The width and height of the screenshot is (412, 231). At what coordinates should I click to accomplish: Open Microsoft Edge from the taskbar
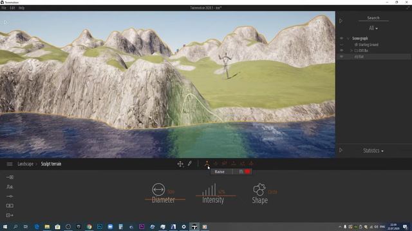pyautogui.click(x=37, y=227)
